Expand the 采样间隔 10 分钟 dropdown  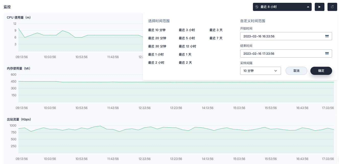click(x=260, y=71)
